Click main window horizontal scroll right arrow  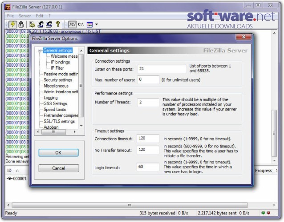click(x=274, y=205)
